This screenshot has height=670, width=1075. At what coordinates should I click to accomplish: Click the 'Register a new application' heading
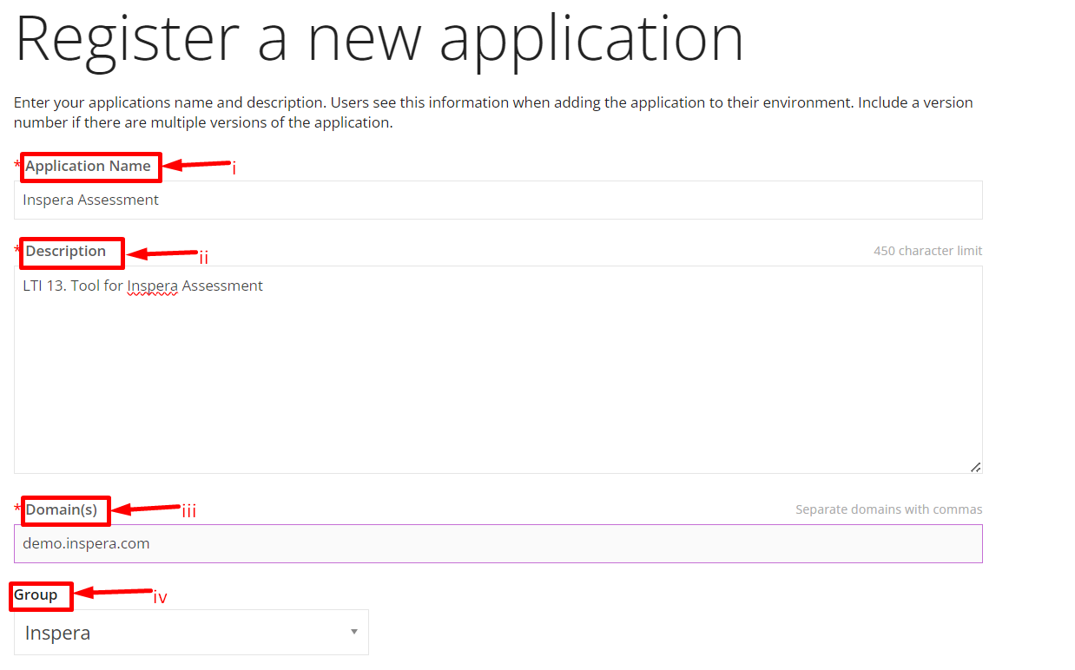379,38
